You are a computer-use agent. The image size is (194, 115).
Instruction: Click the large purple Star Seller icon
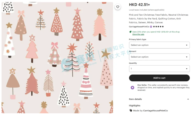(133, 88)
